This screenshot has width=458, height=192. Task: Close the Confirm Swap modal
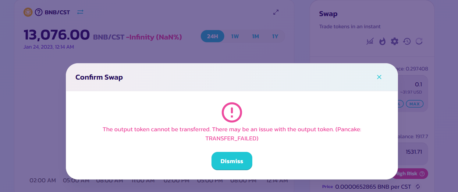[379, 77]
